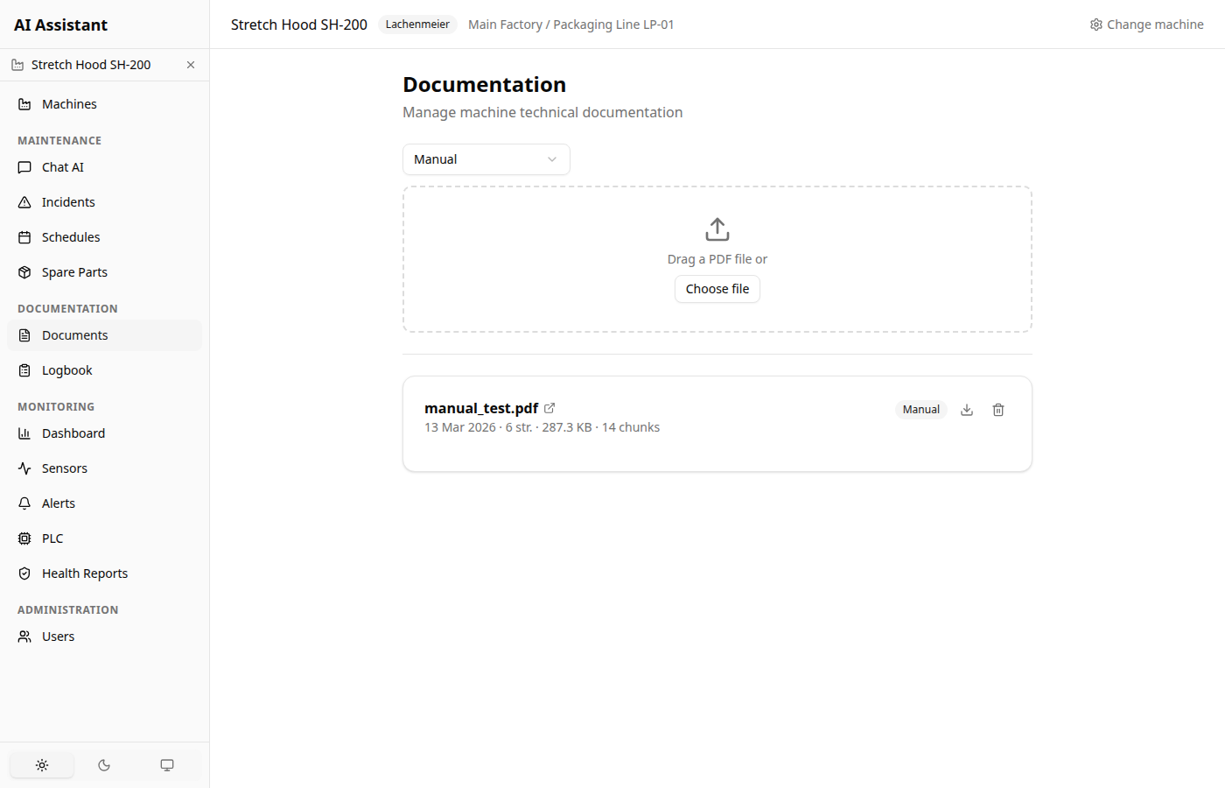
Task: Switch to dark theme
Action: [x=104, y=764]
